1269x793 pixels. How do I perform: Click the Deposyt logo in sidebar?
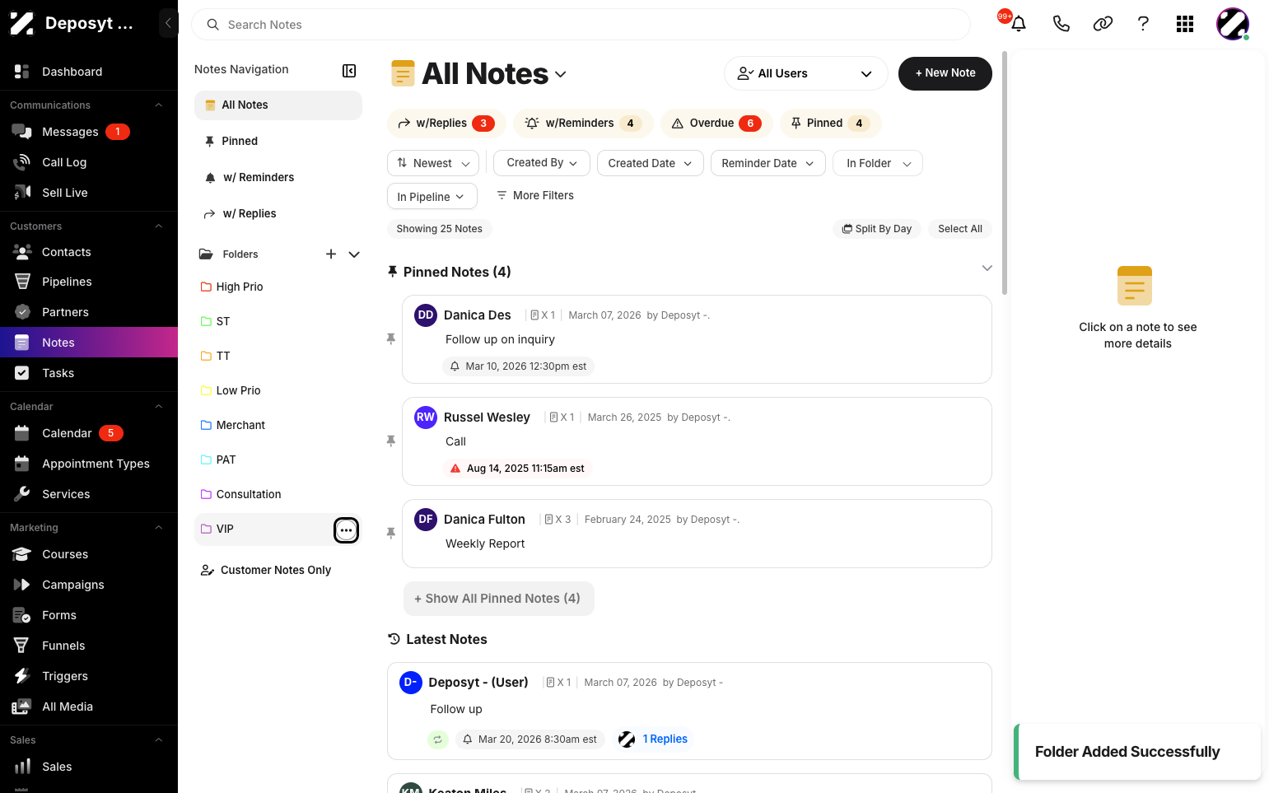[21, 23]
